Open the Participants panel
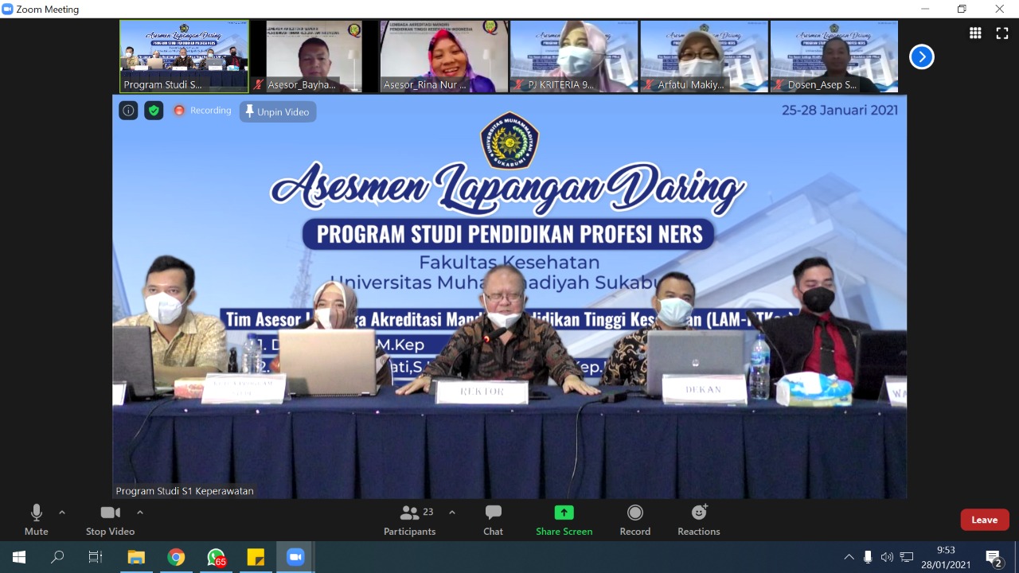This screenshot has width=1019, height=573. [409, 520]
